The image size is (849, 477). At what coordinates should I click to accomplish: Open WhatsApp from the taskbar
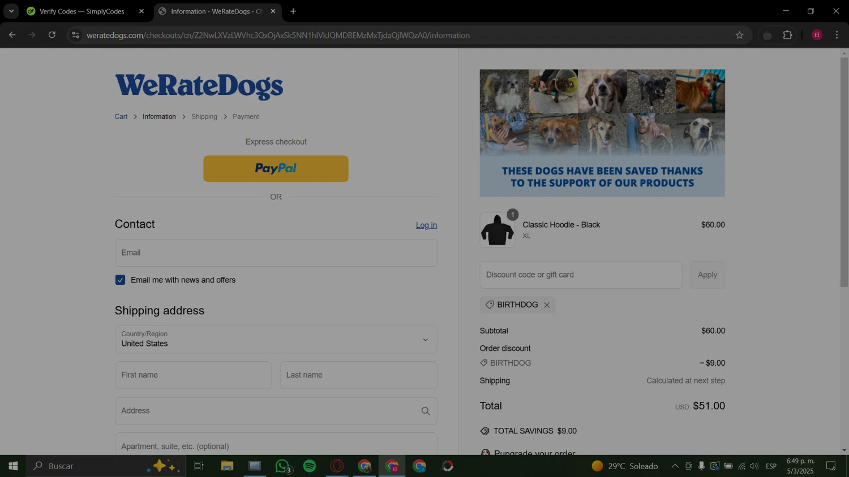click(282, 466)
